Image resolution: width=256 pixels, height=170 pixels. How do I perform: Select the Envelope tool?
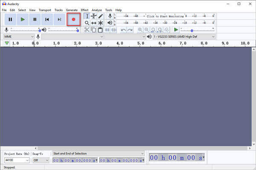(x=94, y=16)
